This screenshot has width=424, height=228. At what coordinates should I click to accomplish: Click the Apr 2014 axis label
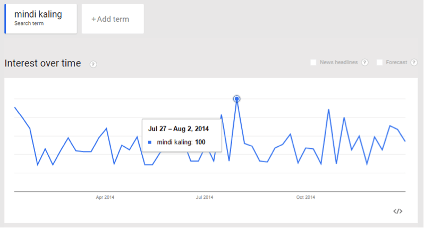pos(105,197)
